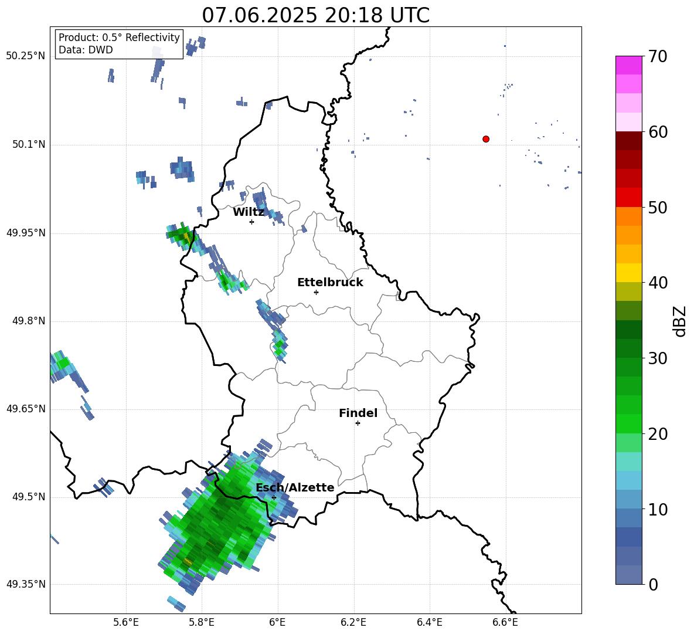Viewport: 694px width, 634px height.
Task: Select the Findel city label
Action: pos(358,413)
